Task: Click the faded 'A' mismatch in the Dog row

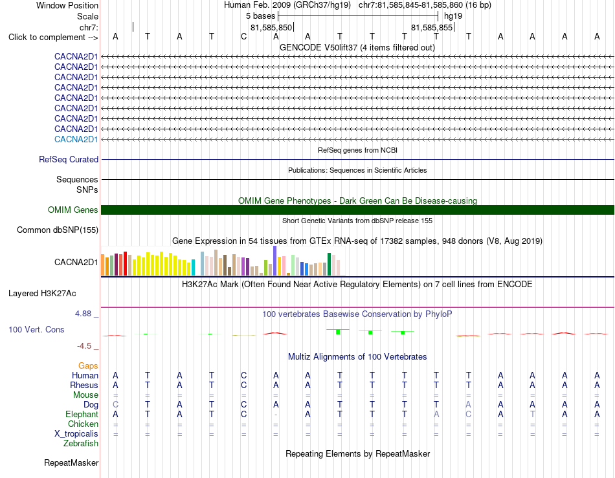Action: pyautogui.click(x=468, y=405)
